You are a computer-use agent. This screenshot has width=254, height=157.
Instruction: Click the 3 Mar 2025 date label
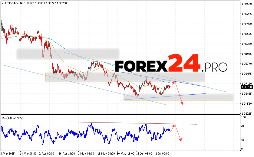tap(8, 154)
